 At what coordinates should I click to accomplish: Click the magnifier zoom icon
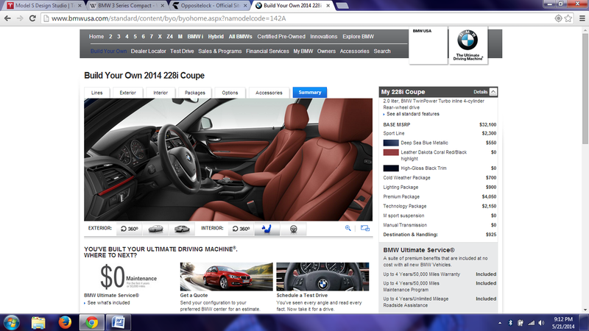click(348, 228)
